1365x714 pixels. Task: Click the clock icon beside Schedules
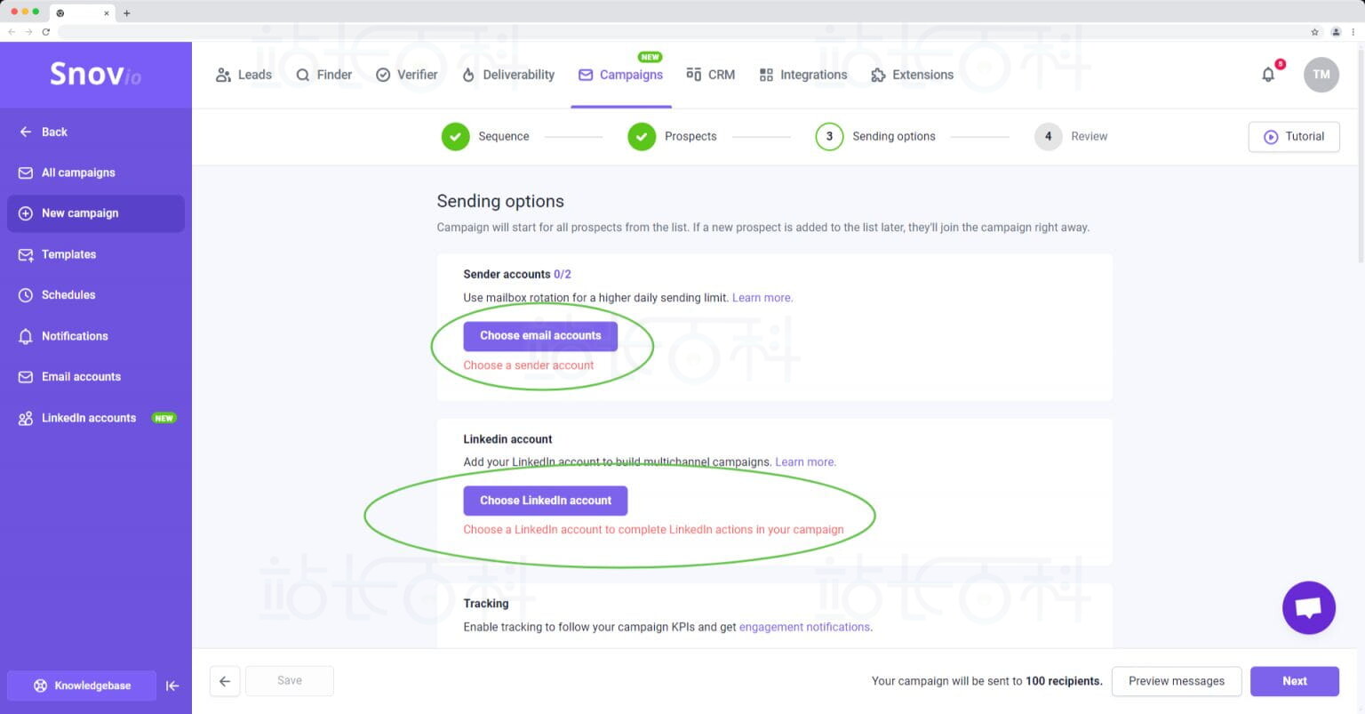point(26,295)
